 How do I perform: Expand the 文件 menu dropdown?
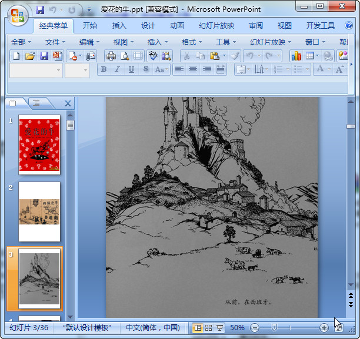pos(55,42)
